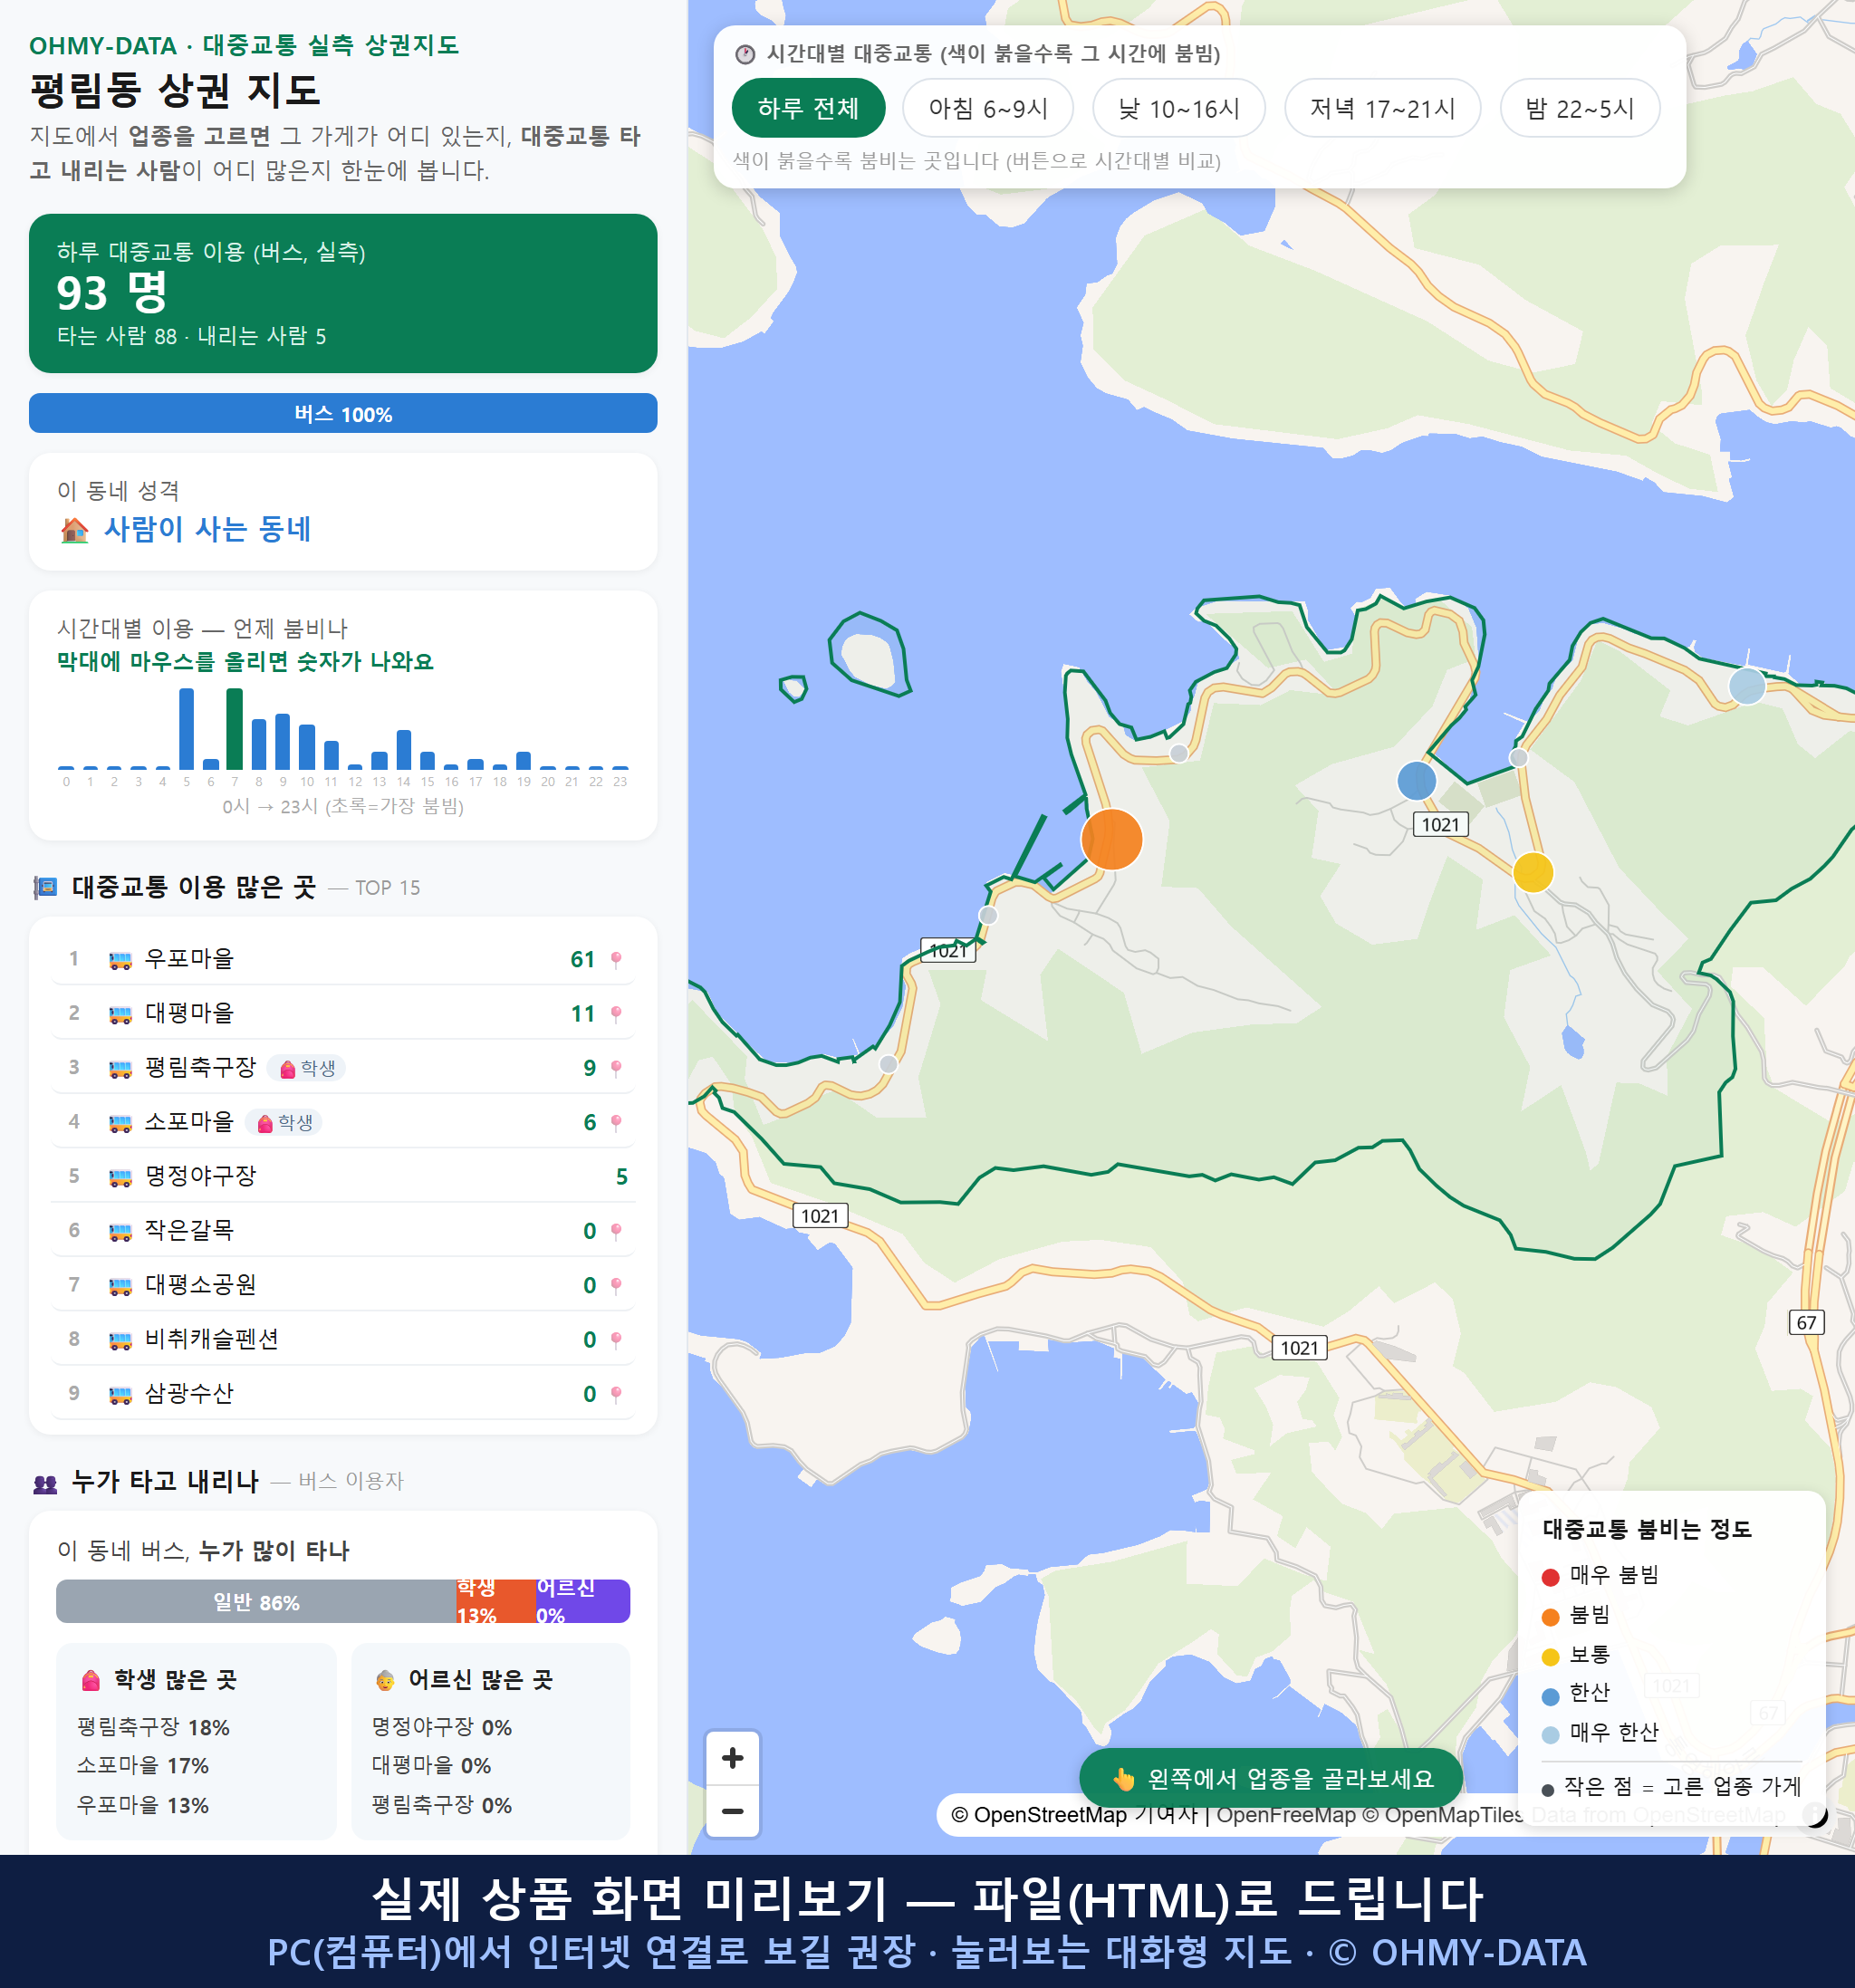Click the bus icon next to 우포마을

pos(120,960)
